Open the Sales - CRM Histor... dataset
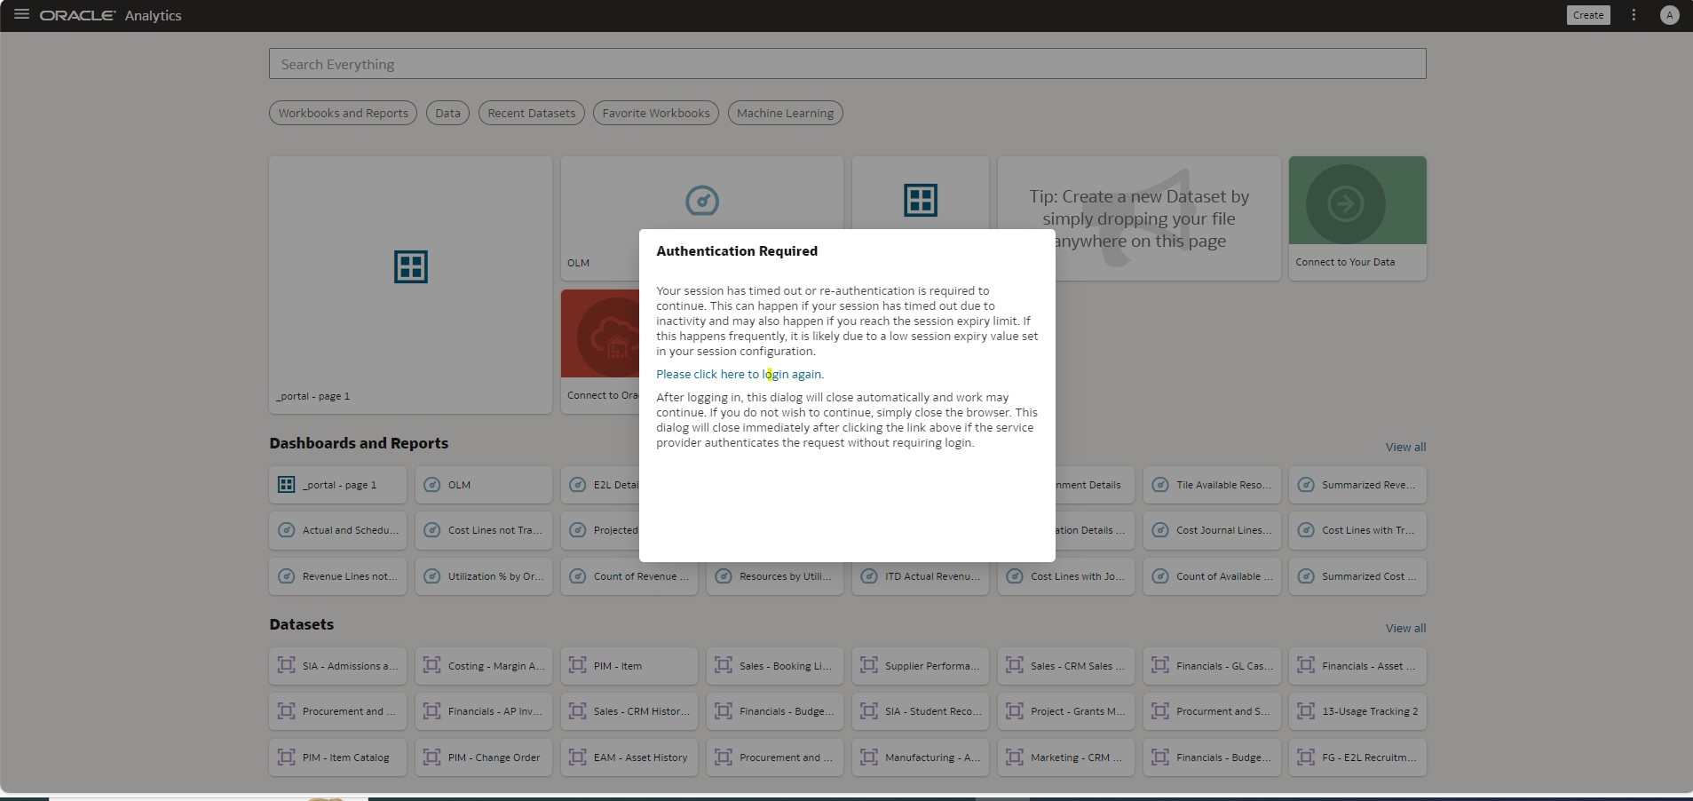1693x801 pixels. [x=629, y=711]
